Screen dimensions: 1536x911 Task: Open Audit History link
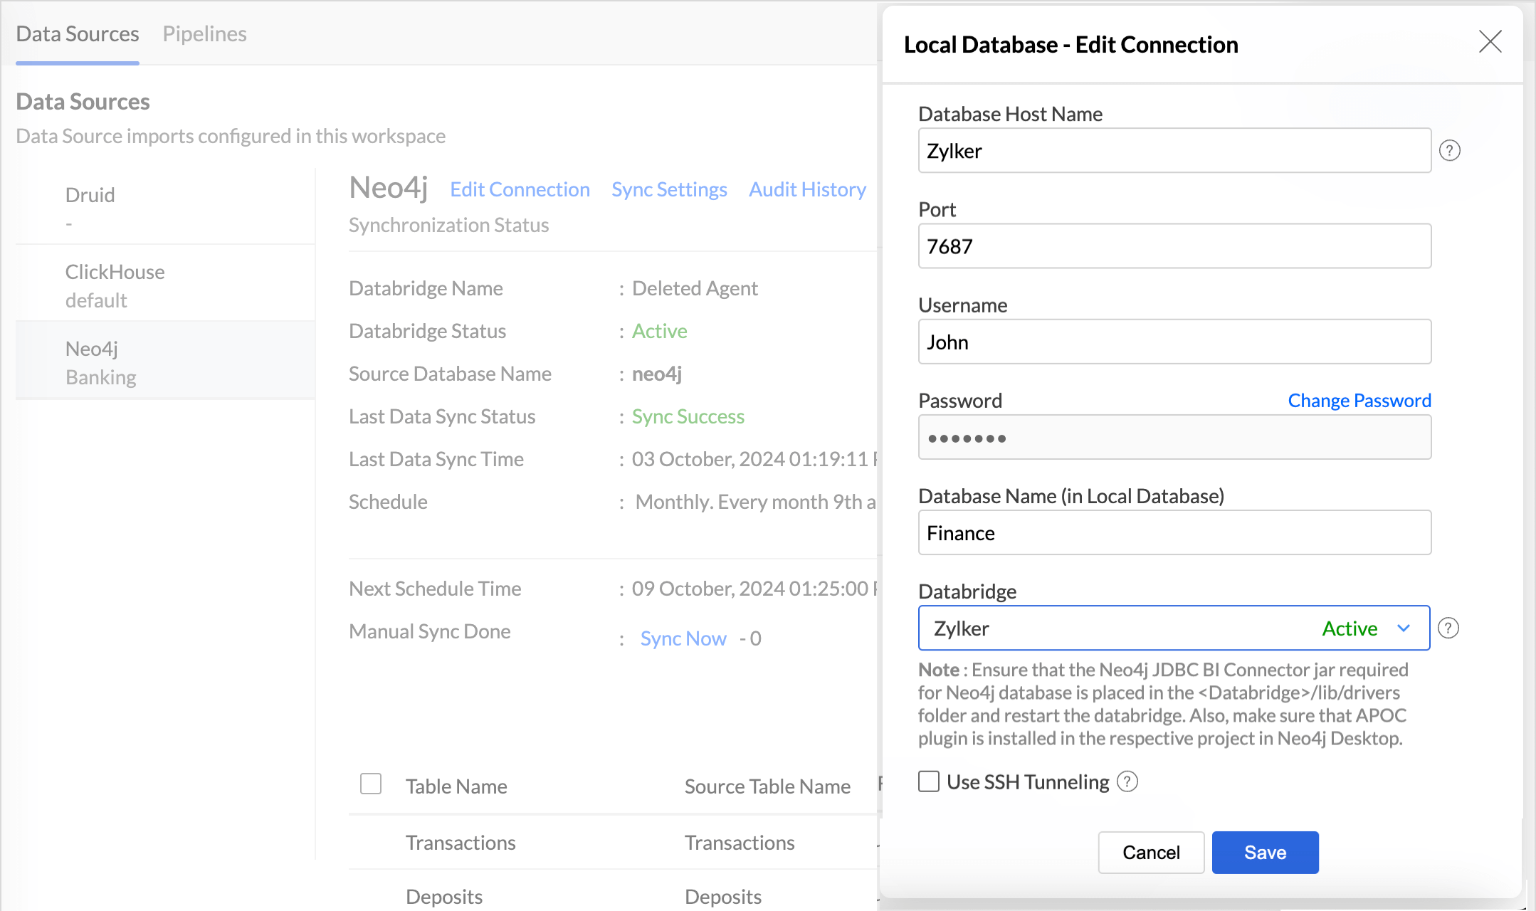pyautogui.click(x=807, y=189)
